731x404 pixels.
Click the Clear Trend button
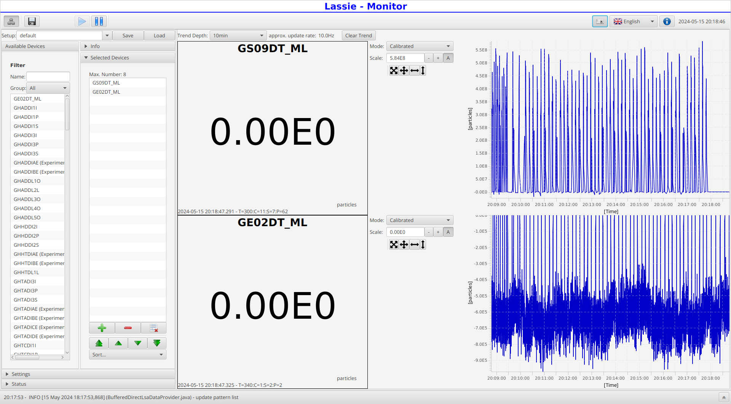tap(359, 35)
